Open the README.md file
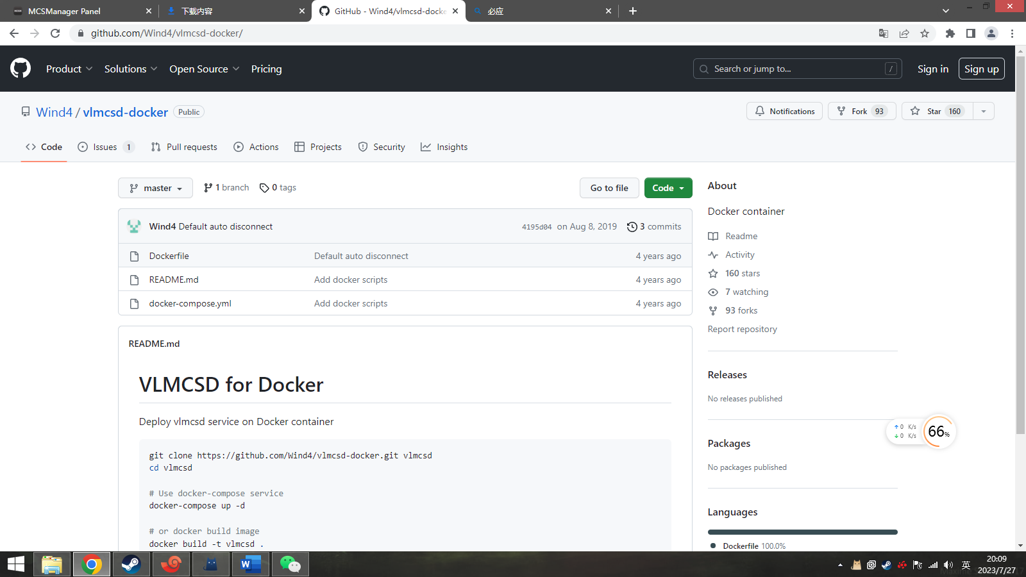This screenshot has width=1026, height=577. tap(174, 280)
